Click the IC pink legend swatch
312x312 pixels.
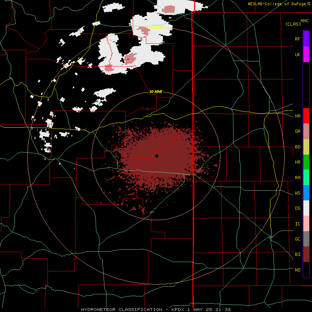coord(306,224)
